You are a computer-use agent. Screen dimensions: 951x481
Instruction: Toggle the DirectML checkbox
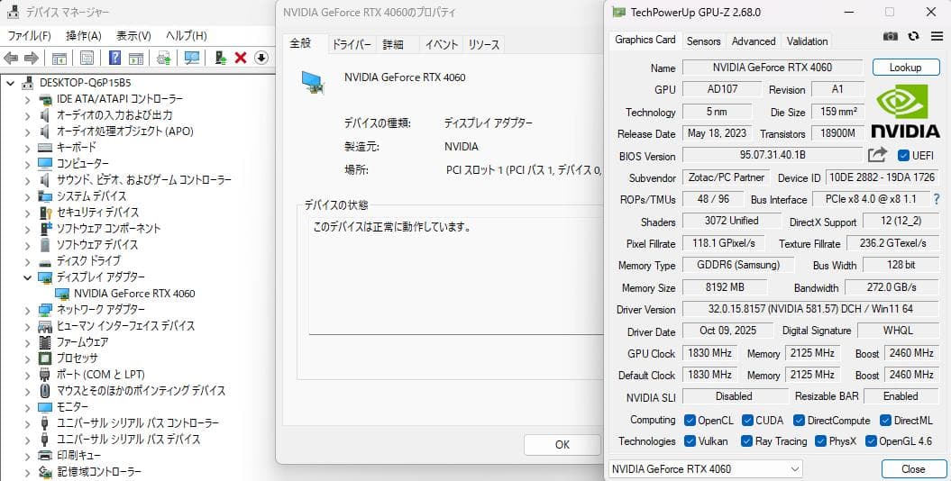pos(885,421)
